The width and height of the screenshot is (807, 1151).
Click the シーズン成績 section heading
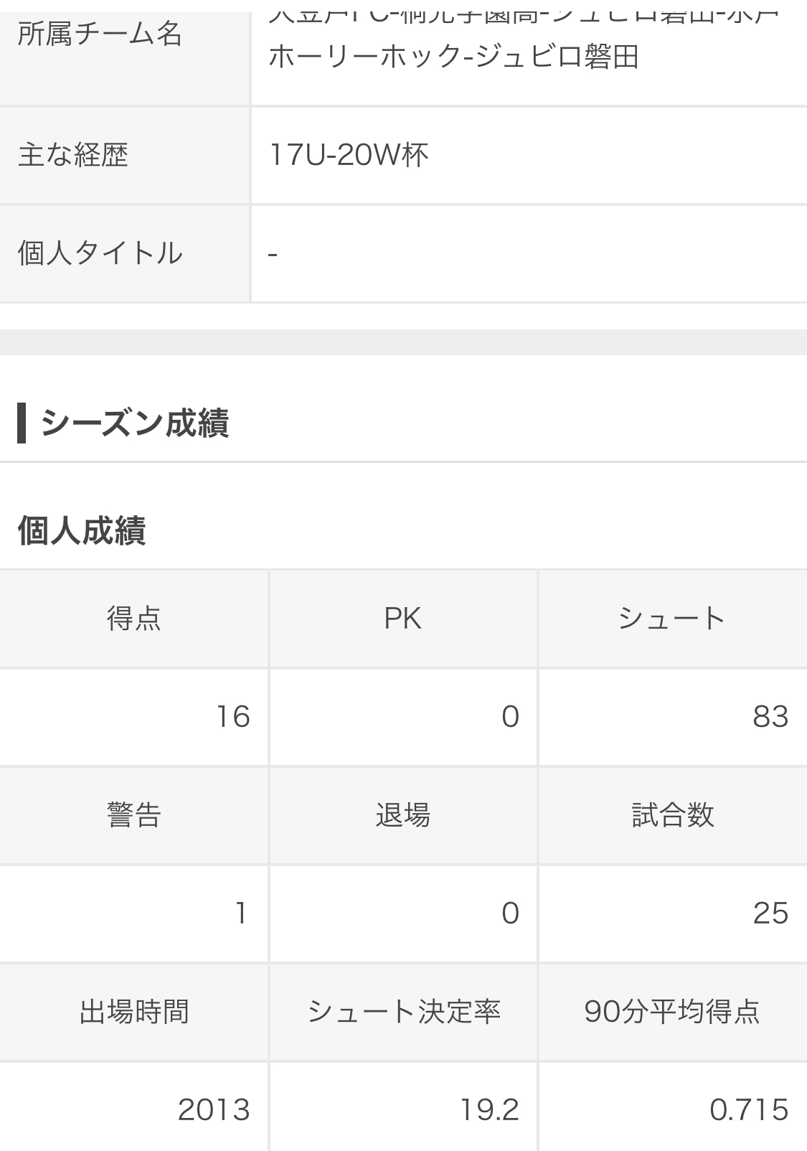(x=134, y=423)
